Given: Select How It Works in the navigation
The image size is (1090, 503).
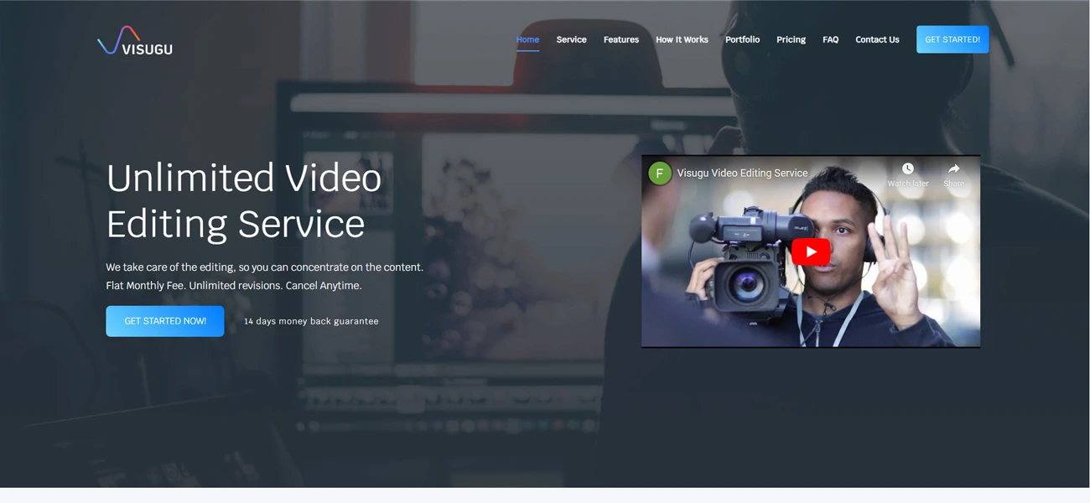Looking at the screenshot, I should point(682,39).
